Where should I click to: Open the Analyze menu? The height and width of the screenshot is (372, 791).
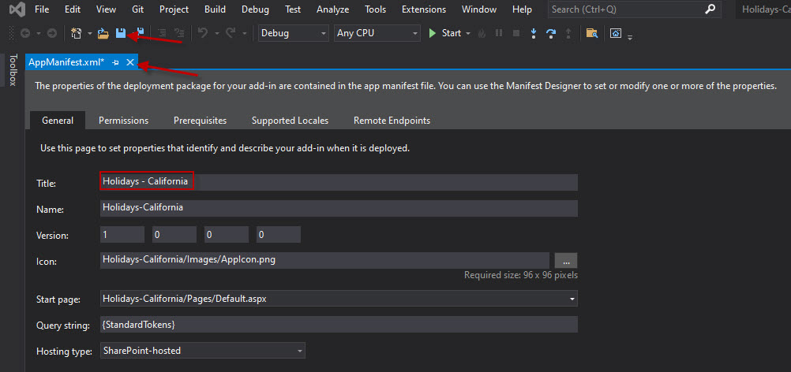click(333, 9)
